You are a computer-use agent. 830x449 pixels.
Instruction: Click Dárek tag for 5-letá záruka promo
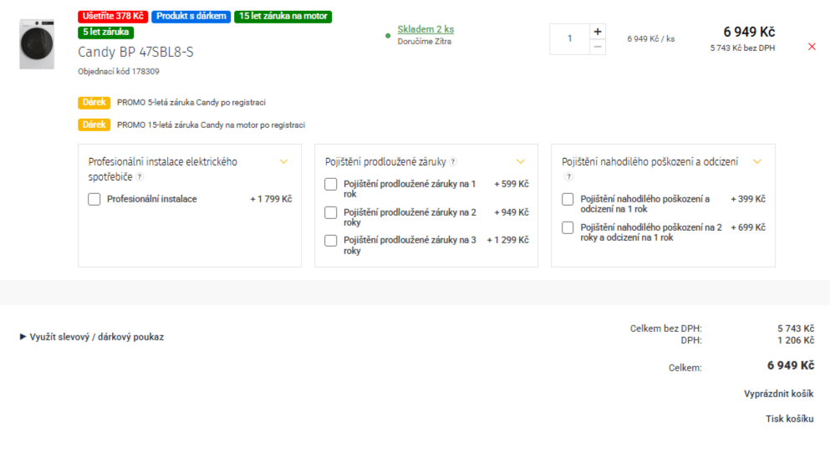pyautogui.click(x=94, y=103)
